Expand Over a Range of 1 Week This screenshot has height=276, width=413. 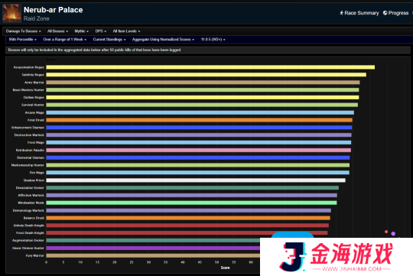[x=65, y=40]
